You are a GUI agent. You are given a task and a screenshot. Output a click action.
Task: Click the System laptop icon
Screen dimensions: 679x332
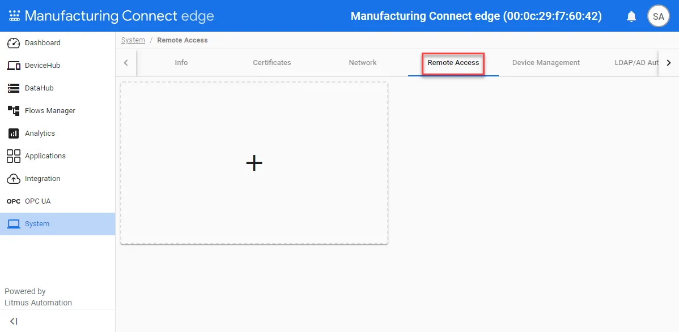[14, 224]
